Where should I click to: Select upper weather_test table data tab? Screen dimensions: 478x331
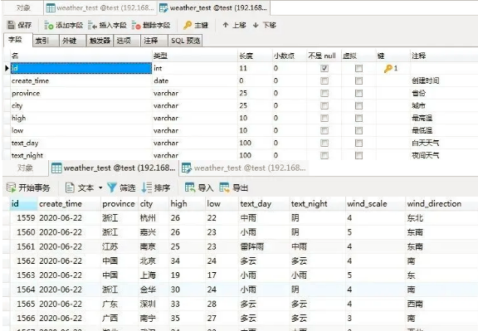tap(100, 8)
